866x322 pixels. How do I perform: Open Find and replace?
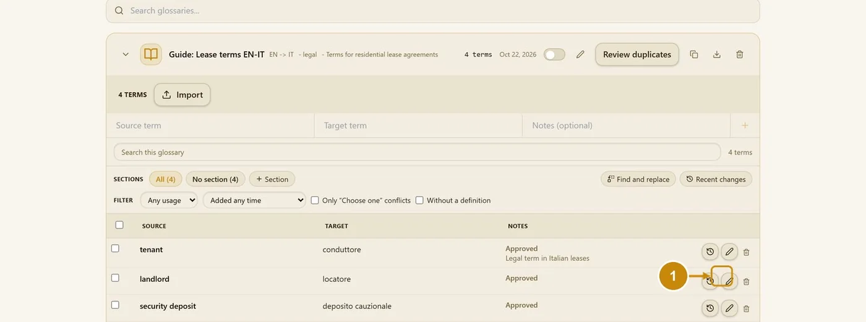click(638, 179)
